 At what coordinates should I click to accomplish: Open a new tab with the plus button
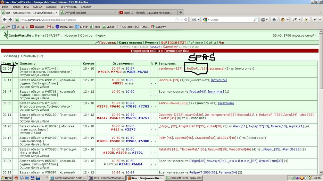(x=181, y=12)
